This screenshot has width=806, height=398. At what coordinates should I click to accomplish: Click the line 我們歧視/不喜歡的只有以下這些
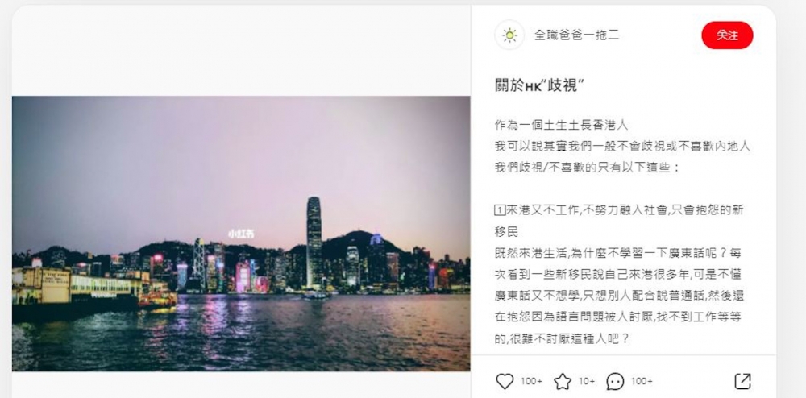(x=588, y=168)
